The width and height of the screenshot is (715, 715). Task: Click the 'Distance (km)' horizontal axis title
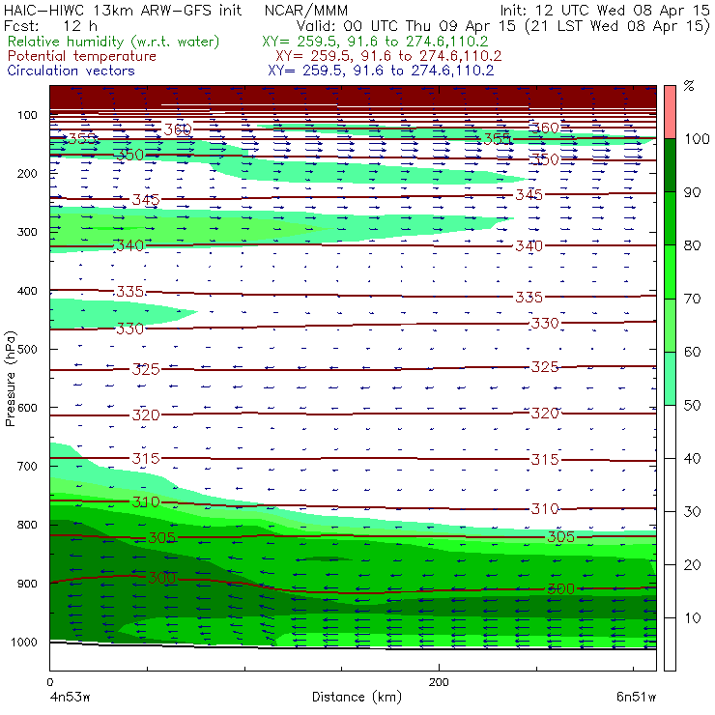click(357, 697)
